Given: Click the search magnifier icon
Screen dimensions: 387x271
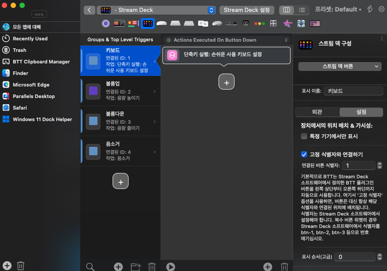Looking at the screenshot, I should click(90, 267).
